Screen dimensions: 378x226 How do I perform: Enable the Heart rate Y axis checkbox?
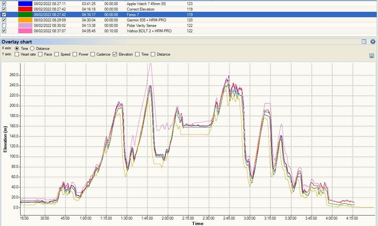pyautogui.click(x=17, y=54)
